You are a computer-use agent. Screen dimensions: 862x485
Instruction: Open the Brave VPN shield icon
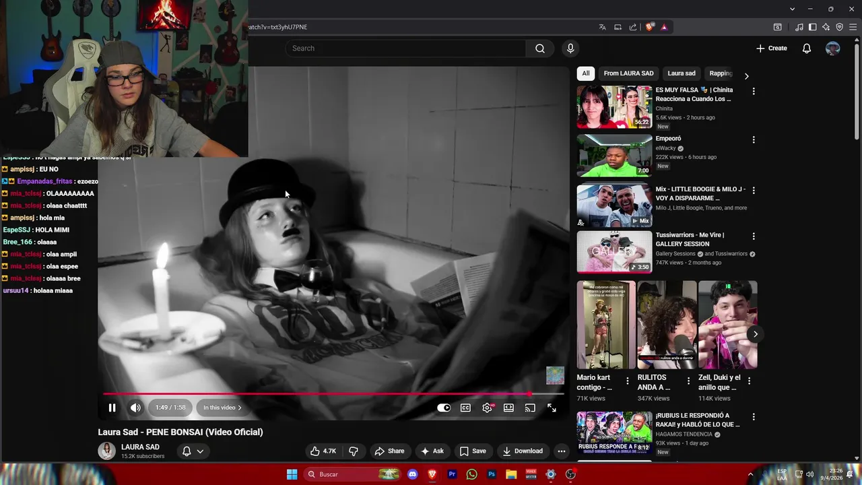[x=840, y=27]
